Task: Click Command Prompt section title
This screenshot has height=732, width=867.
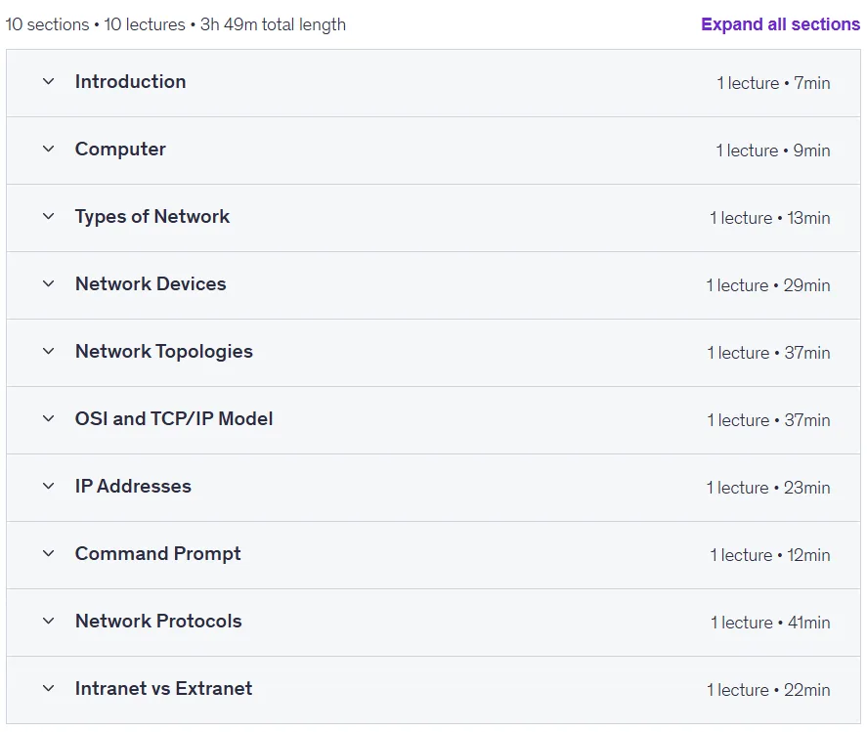Action: [158, 554]
